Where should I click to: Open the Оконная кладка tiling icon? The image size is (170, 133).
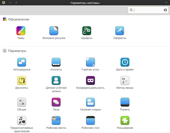90,102
